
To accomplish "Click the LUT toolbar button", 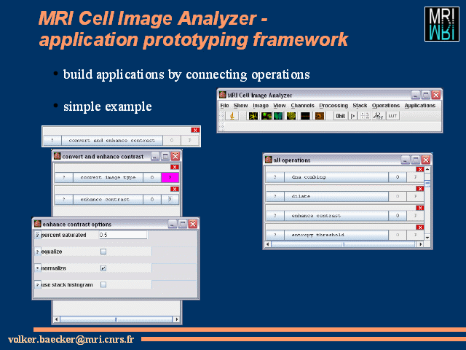I will click(392, 116).
